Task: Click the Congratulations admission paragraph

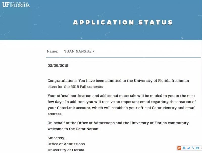Action: [x=118, y=84]
